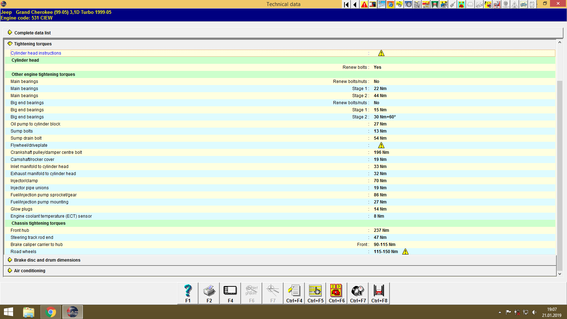567x319 pixels.
Task: Click the repair times icon Ctrl+F7
Action: [x=358, y=293]
